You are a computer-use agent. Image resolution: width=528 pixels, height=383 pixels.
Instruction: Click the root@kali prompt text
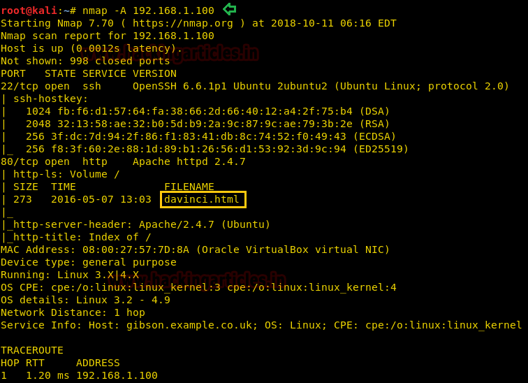(29, 10)
